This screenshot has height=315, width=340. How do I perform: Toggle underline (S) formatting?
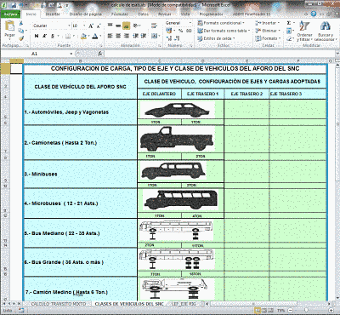(x=53, y=36)
